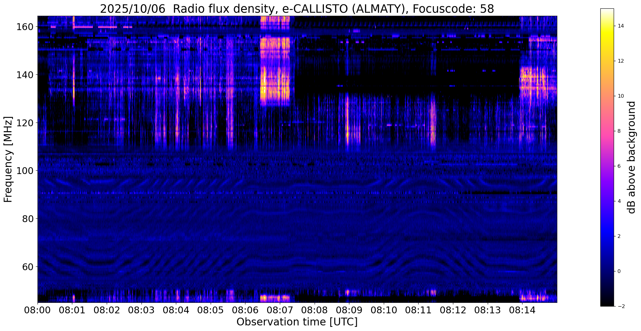The height and width of the screenshot is (331, 641).
Task: Click the 08:07 time tick label
Action: [280, 310]
